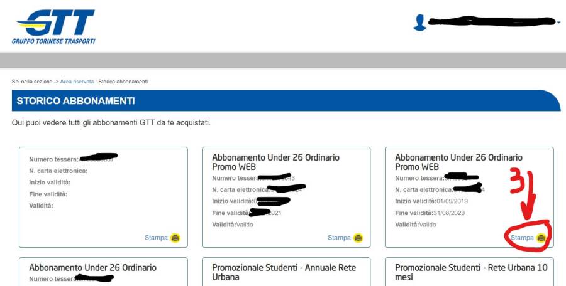Select the middle Abbonamento Under 26 Promo WEB title

pyautogui.click(x=275, y=162)
